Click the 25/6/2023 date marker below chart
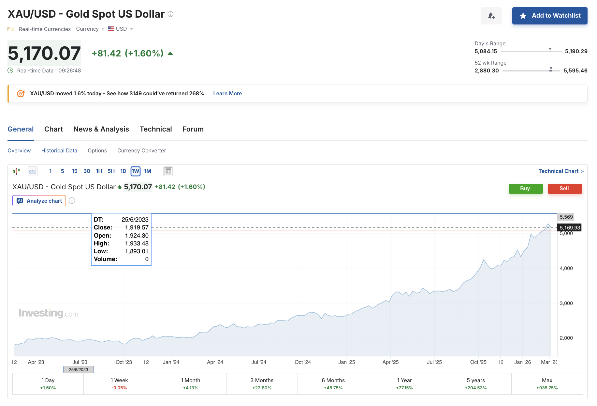Screen dimensions: 597x406 point(78,369)
